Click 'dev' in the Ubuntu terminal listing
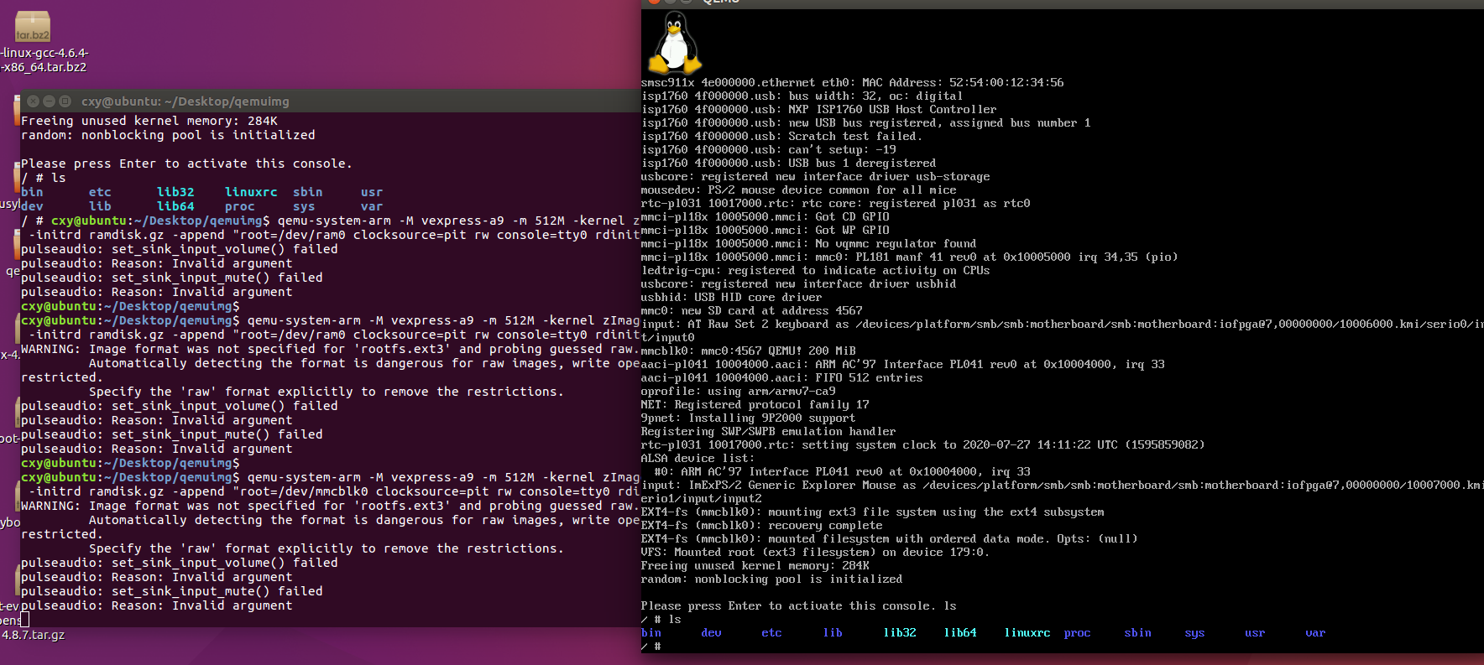Image resolution: width=1484 pixels, height=665 pixels. tap(32, 206)
